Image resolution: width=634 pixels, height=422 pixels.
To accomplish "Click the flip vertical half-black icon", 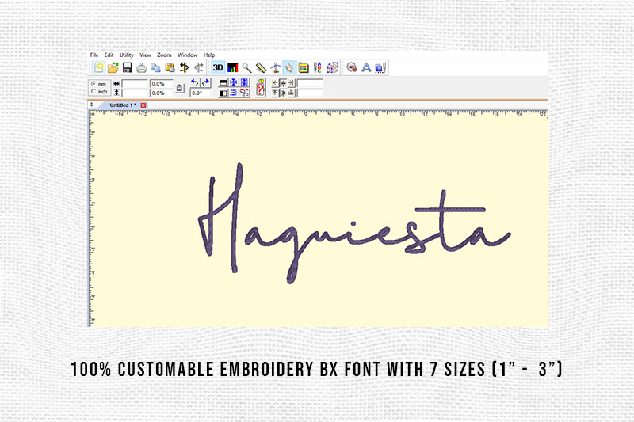I will coord(223,83).
